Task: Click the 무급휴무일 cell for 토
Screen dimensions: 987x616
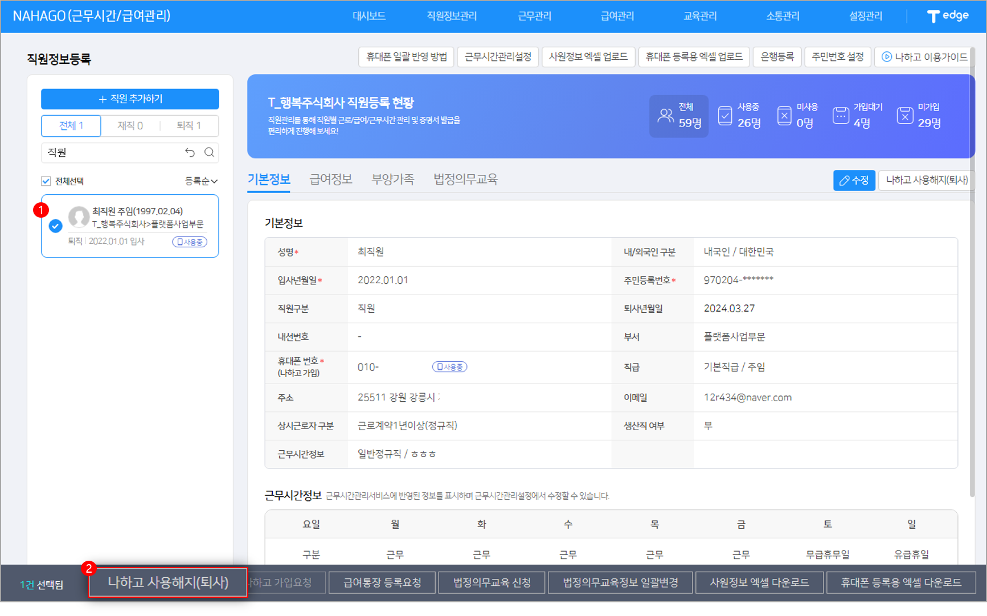Action: pyautogui.click(x=827, y=554)
